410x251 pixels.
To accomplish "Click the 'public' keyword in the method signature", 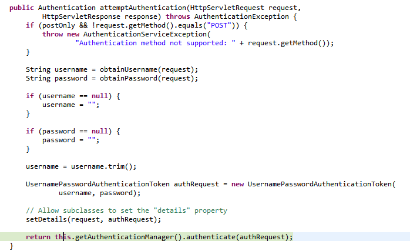I will pyautogui.click(x=22, y=8).
